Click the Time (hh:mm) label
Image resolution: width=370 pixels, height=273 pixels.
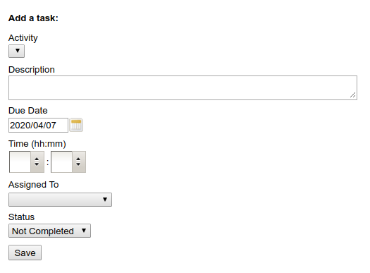click(x=37, y=144)
